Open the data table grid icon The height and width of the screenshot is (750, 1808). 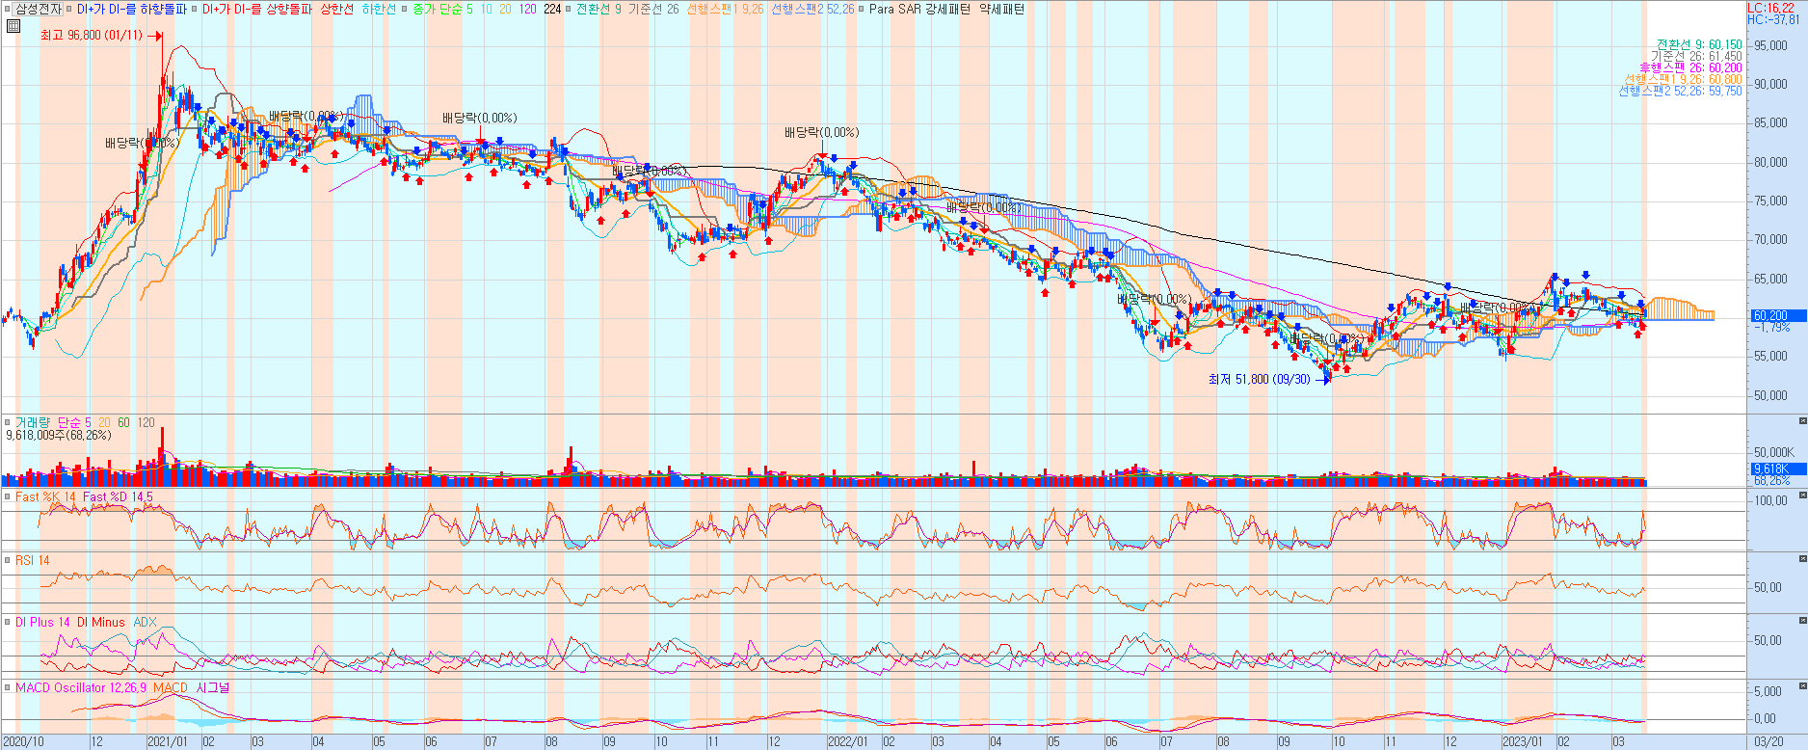13,26
